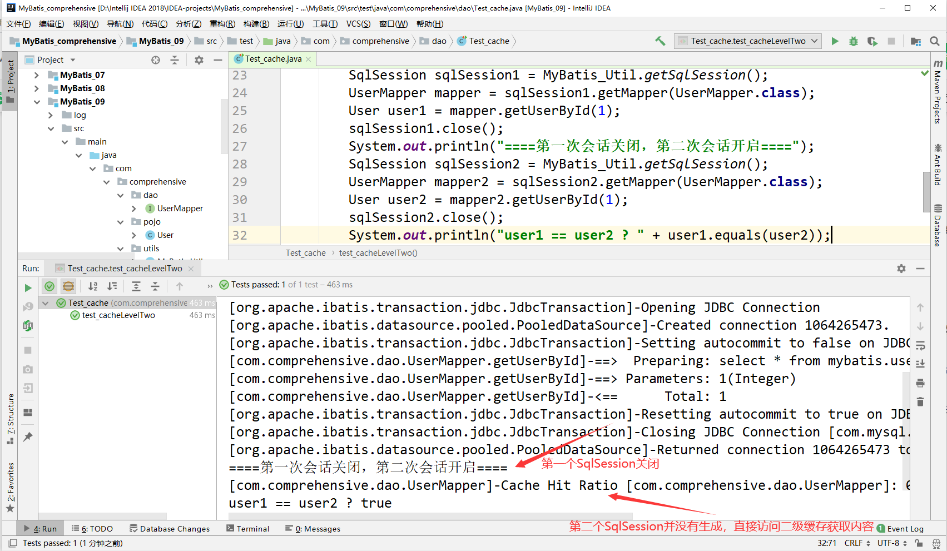
Task: Expand the MyBatis_08 module
Action: click(37, 88)
